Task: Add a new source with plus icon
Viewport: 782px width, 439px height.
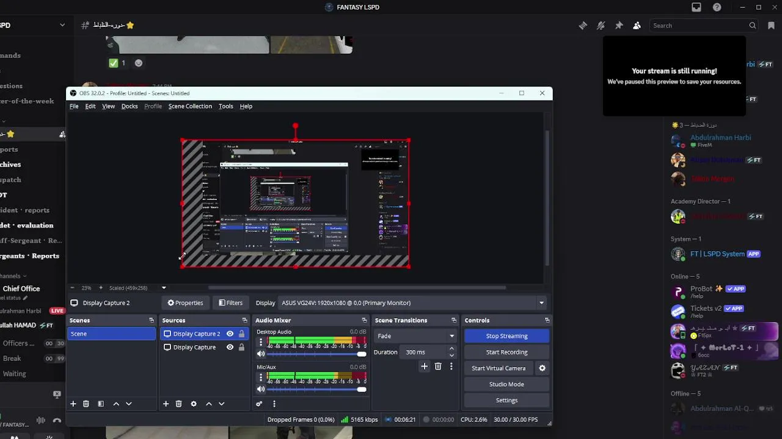Action: click(166, 404)
